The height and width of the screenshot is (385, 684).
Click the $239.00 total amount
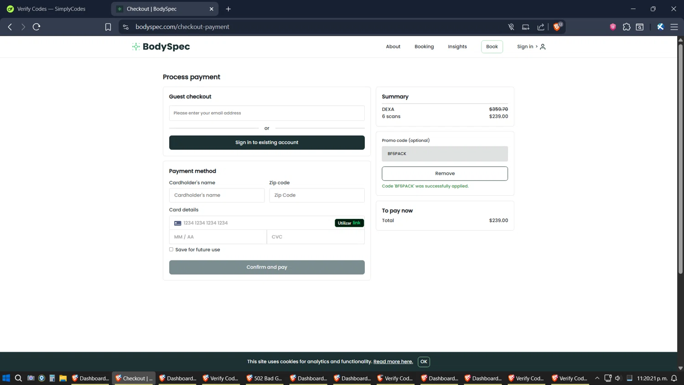coord(498,220)
